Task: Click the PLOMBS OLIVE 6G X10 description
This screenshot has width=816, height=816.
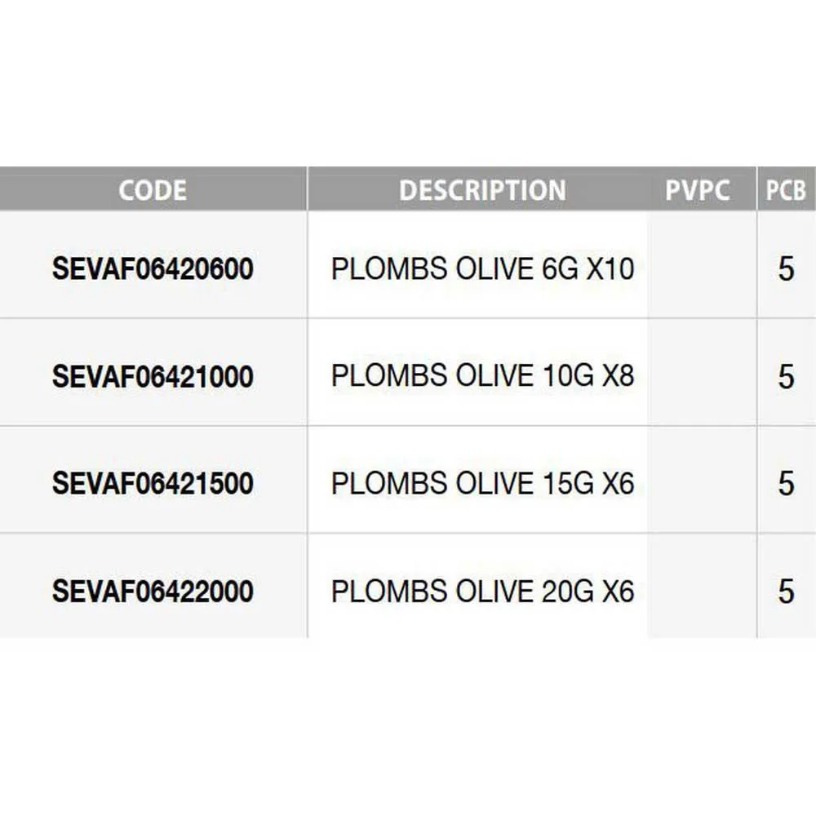Action: pos(482,269)
